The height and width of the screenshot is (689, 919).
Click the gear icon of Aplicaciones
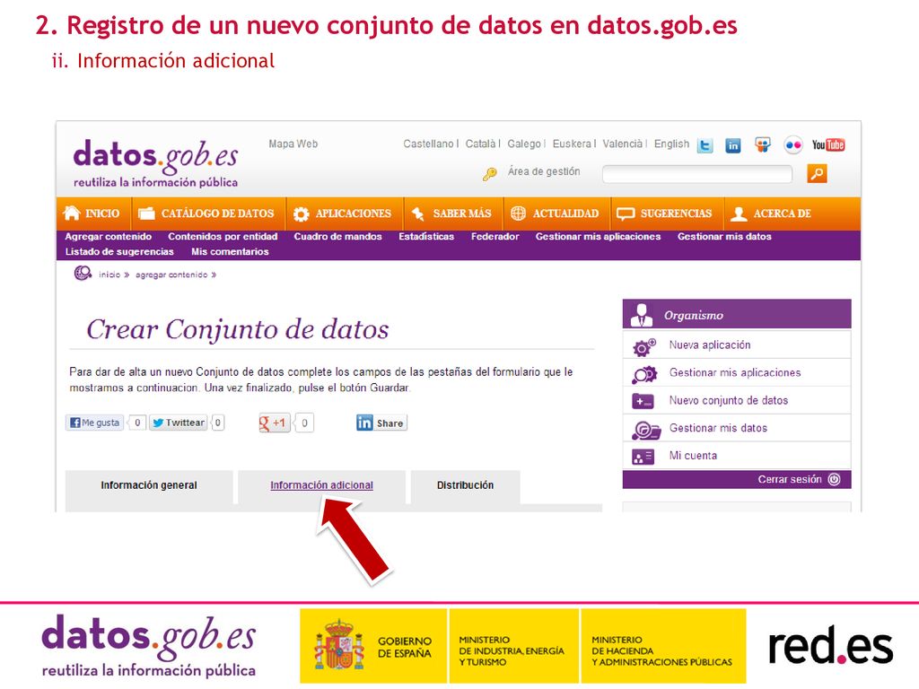coord(301,214)
